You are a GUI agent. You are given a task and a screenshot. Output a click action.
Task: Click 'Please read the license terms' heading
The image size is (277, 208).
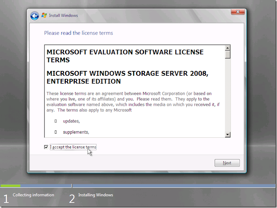(78, 33)
